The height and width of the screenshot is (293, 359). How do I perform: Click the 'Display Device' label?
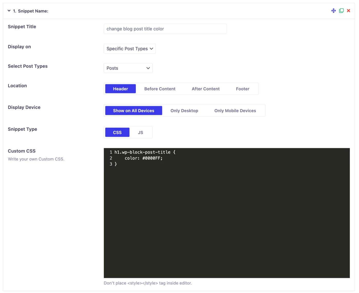pyautogui.click(x=24, y=107)
